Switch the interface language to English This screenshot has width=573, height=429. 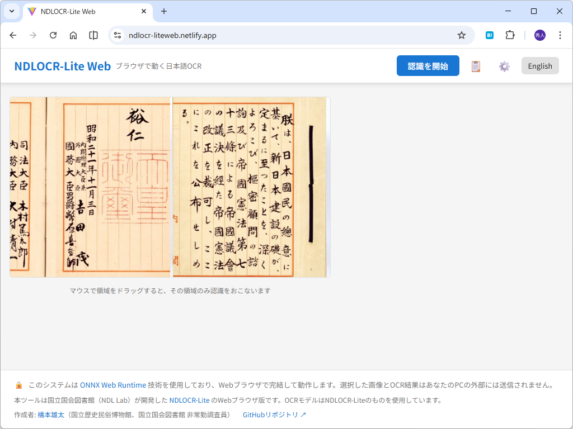click(539, 65)
